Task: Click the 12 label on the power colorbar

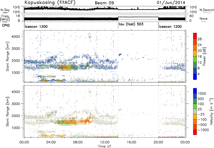Action: (200, 63)
